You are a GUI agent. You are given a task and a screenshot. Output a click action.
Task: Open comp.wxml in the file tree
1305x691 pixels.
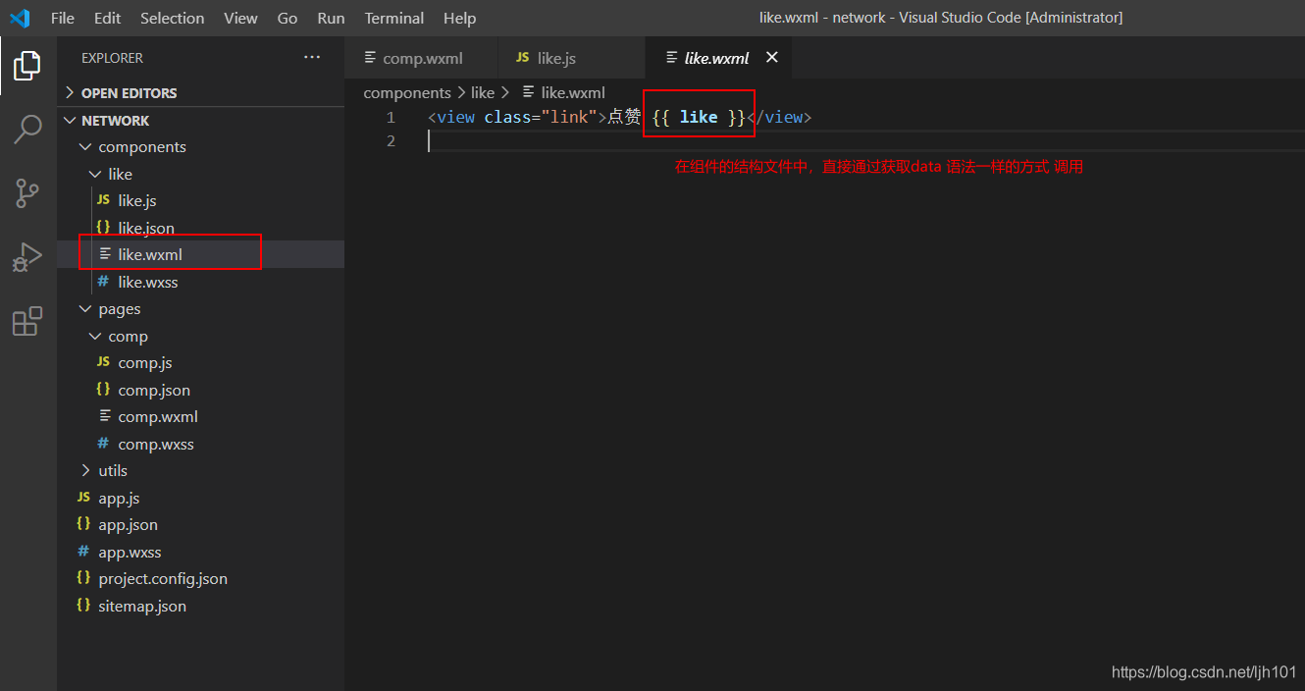click(200, 416)
